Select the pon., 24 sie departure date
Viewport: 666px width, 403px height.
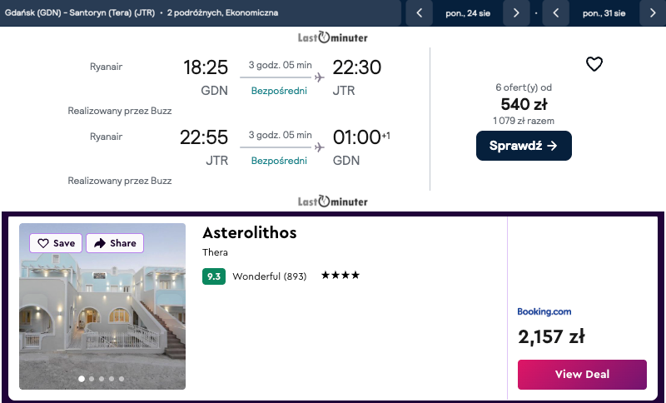[468, 13]
